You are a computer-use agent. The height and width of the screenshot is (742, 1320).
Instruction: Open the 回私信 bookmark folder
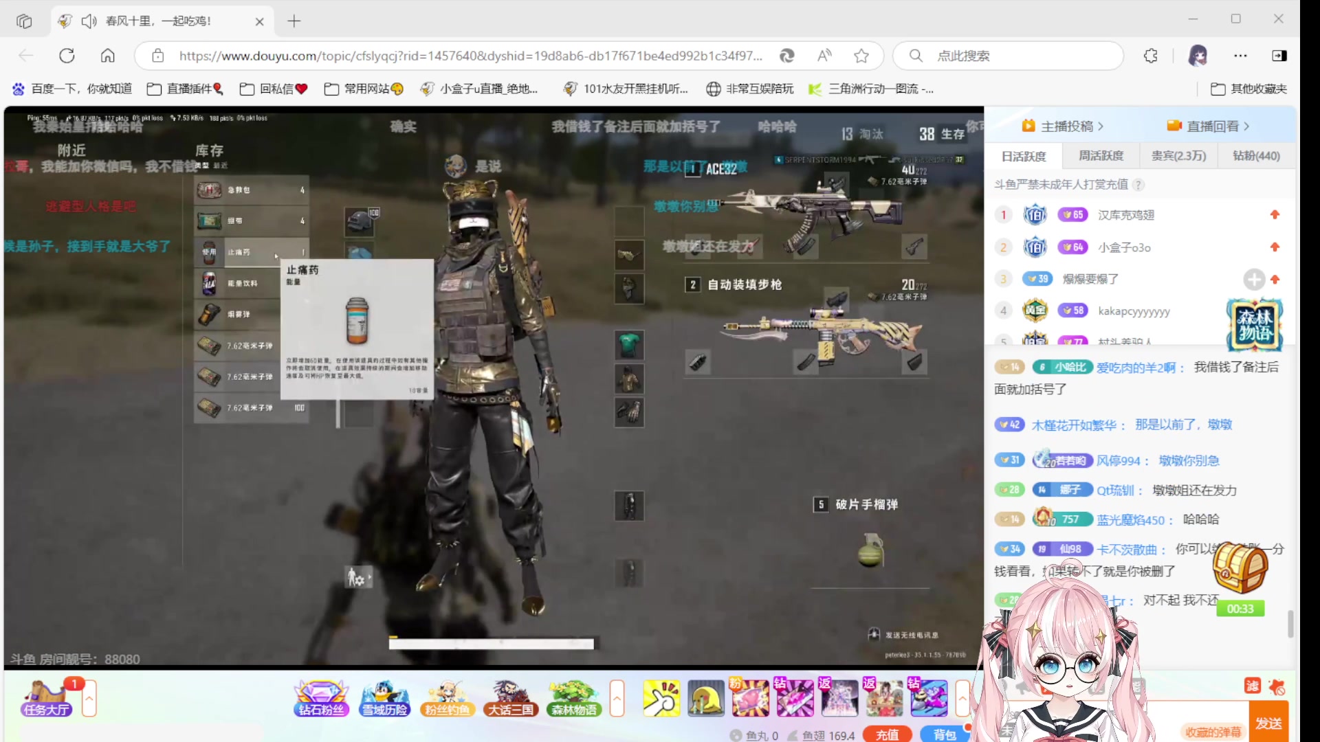(x=274, y=89)
